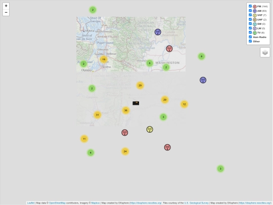
Task: Open the green 3 cluster below the 29 cluster
Action: point(163,117)
